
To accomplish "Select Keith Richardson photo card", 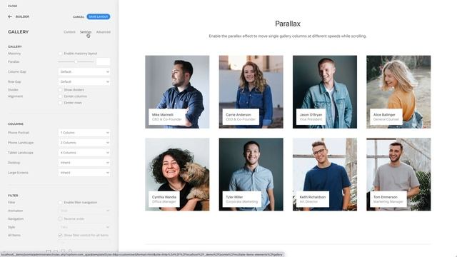I will point(325,174).
